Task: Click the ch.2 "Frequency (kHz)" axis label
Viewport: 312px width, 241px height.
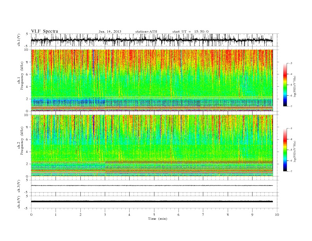Action: pos(22,141)
